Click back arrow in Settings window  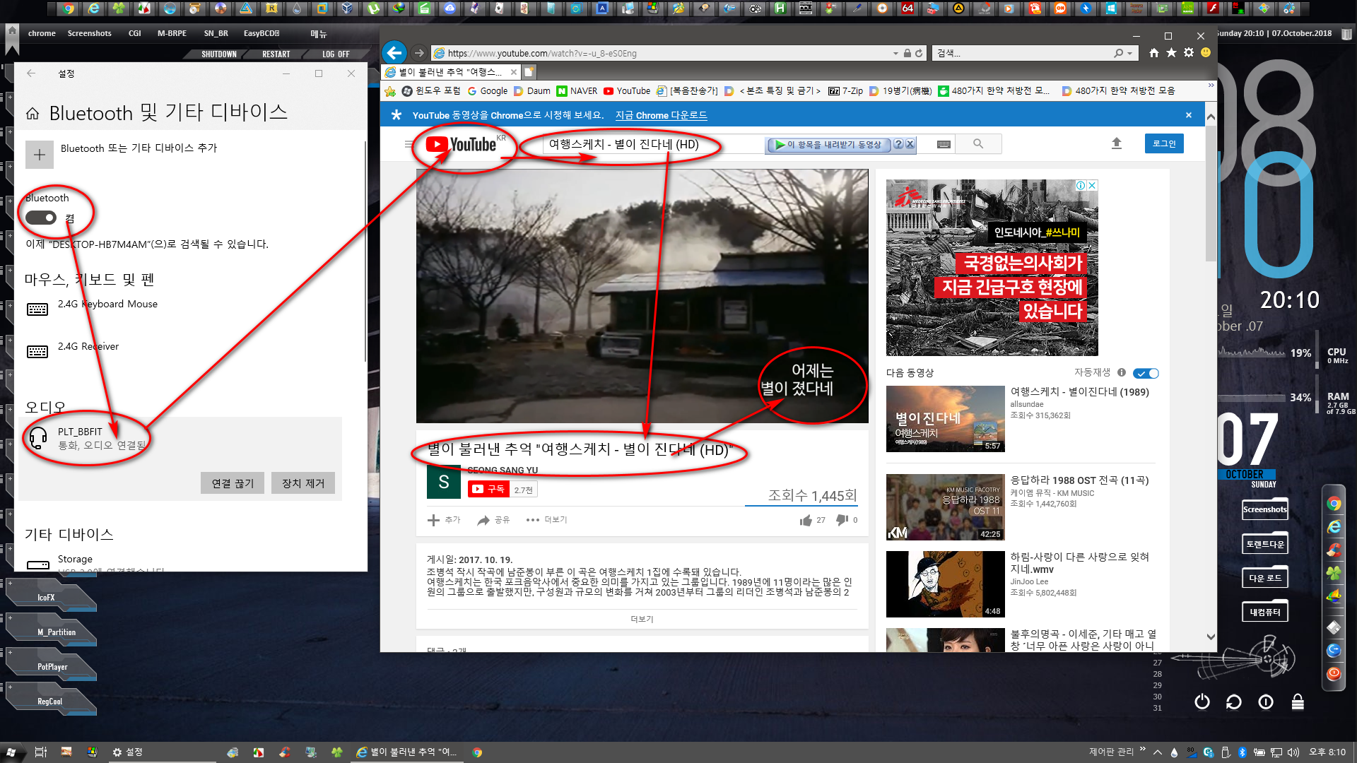pyautogui.click(x=31, y=73)
